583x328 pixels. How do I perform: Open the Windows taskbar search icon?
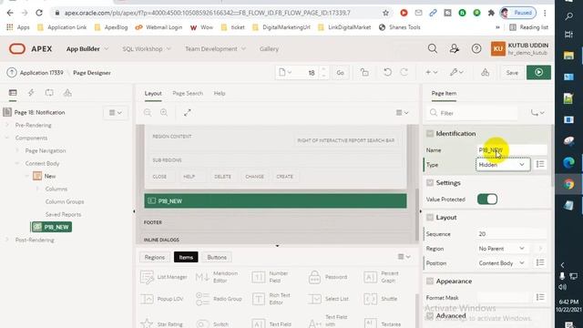(568, 16)
